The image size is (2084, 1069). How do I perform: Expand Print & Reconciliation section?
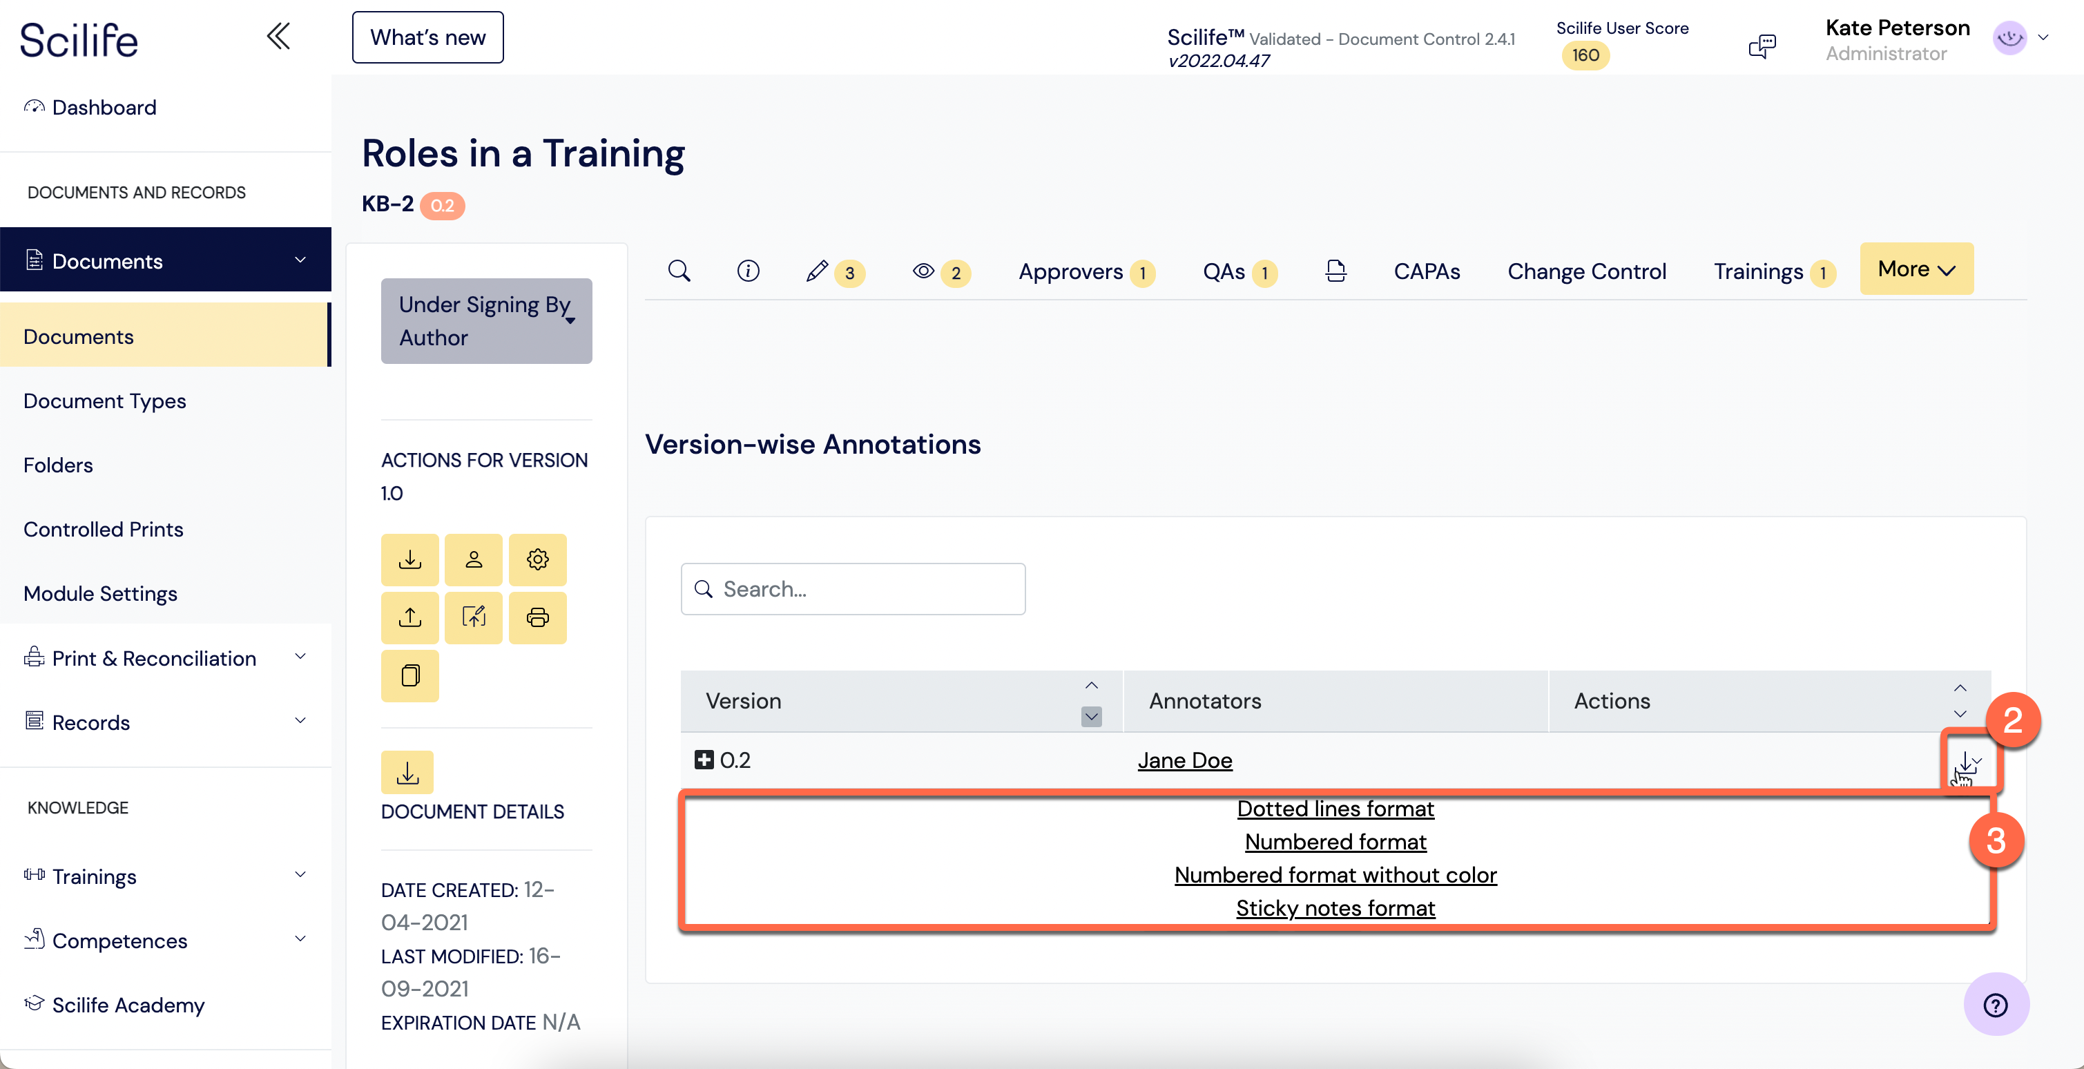[x=300, y=657]
